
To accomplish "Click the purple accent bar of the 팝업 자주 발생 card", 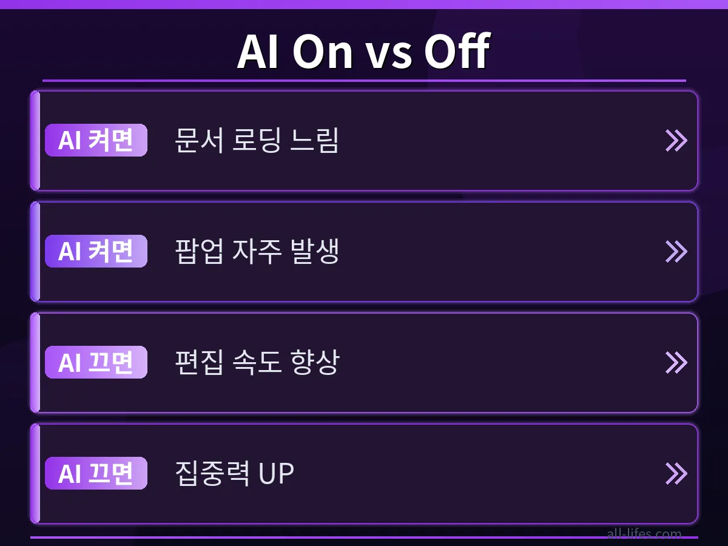I will point(35,252).
